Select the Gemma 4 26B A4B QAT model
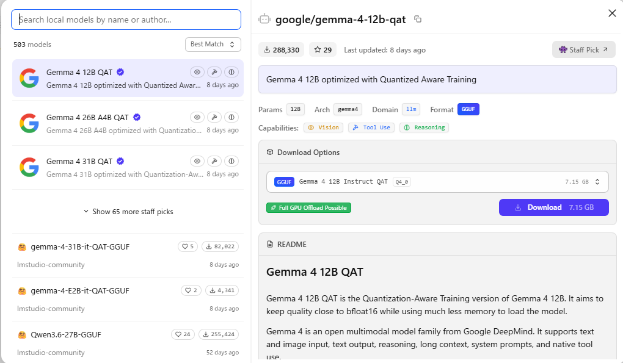The image size is (623, 363). click(x=128, y=123)
